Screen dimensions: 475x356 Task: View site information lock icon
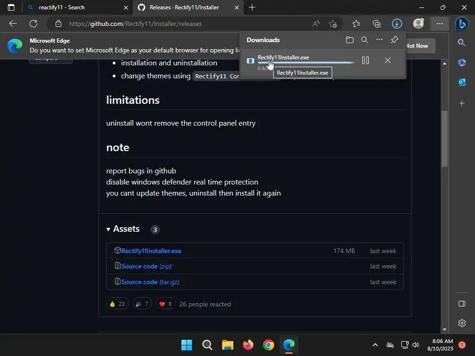[x=58, y=24]
